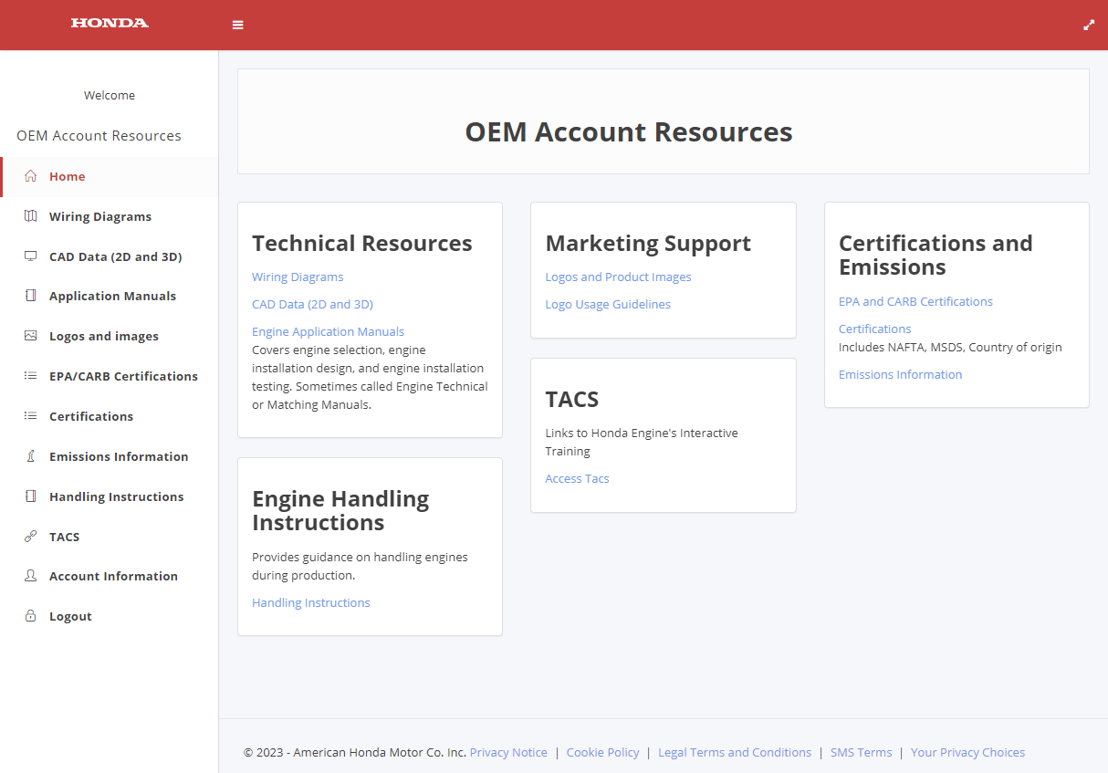Open the Cookie Policy footer link
The image size is (1108, 773).
coord(602,753)
